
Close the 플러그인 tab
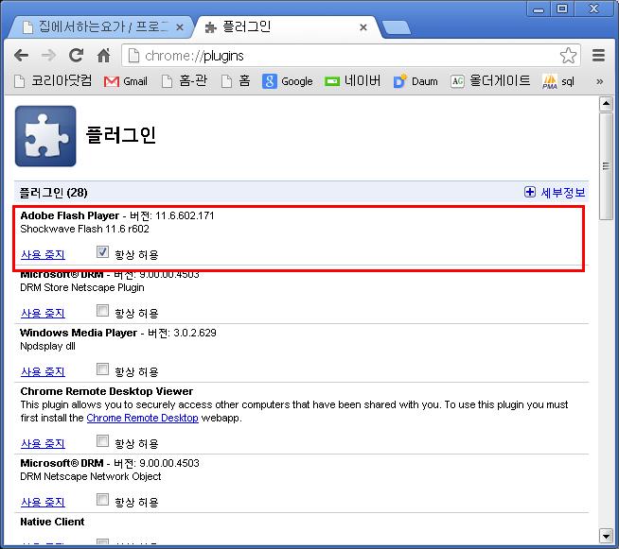363,27
